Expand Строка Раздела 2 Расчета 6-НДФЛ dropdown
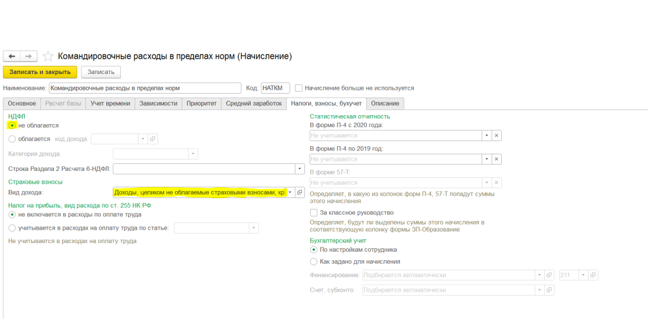 click(299, 168)
